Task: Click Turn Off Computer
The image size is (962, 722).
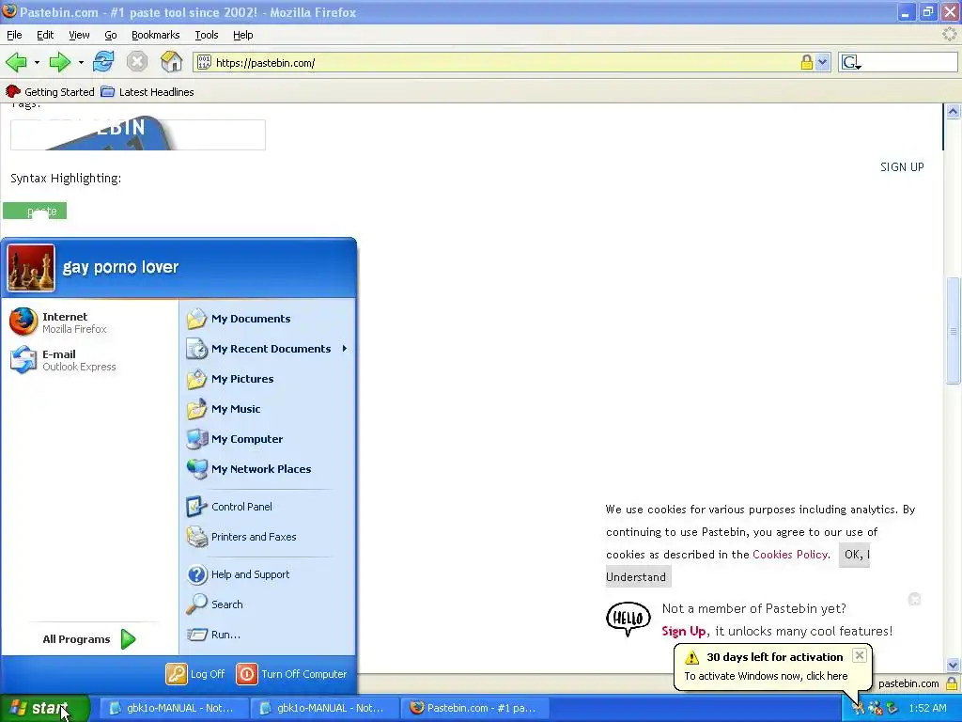Action: pyautogui.click(x=292, y=674)
